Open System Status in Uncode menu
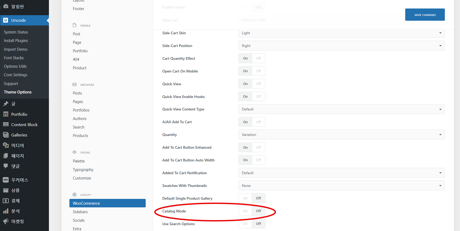The height and width of the screenshot is (231, 460). pyautogui.click(x=16, y=32)
